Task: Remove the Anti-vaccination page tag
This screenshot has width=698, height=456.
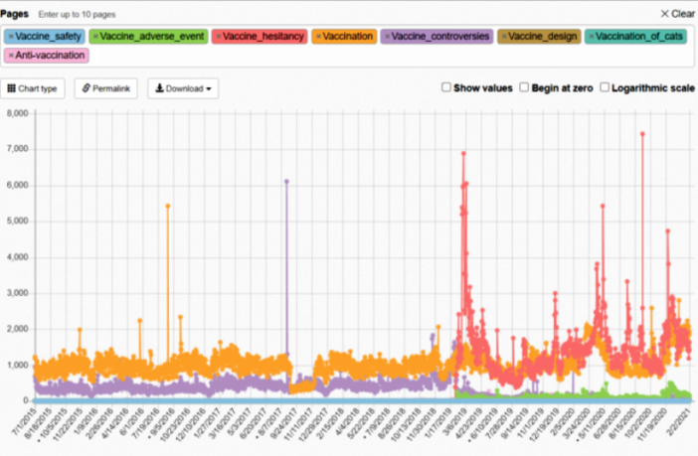Action: click(x=11, y=55)
